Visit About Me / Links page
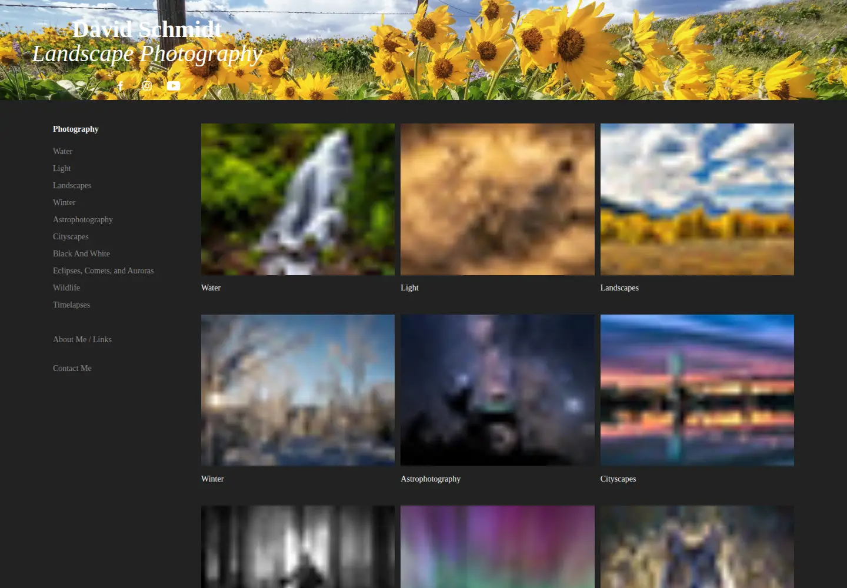The width and height of the screenshot is (847, 588). click(82, 339)
